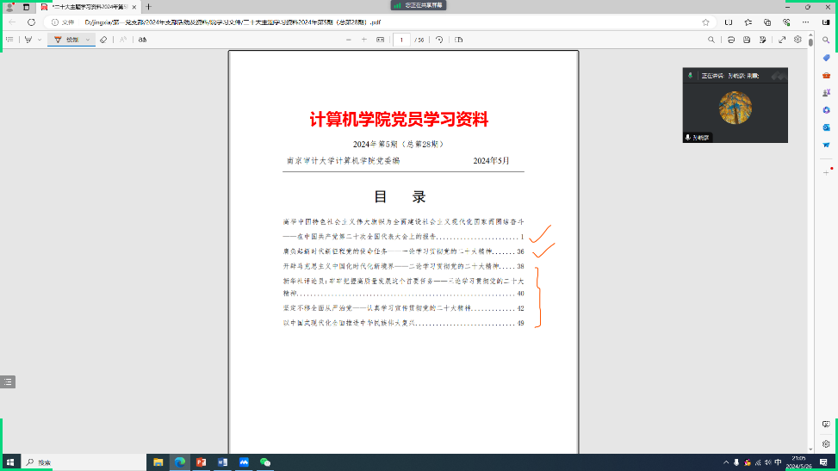
Task: Click the fit to width icon
Action: pos(380,40)
